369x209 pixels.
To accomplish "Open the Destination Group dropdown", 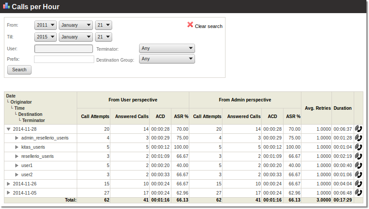I will (x=167, y=59).
